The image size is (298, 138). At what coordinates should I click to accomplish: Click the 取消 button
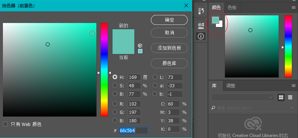coord(169,33)
